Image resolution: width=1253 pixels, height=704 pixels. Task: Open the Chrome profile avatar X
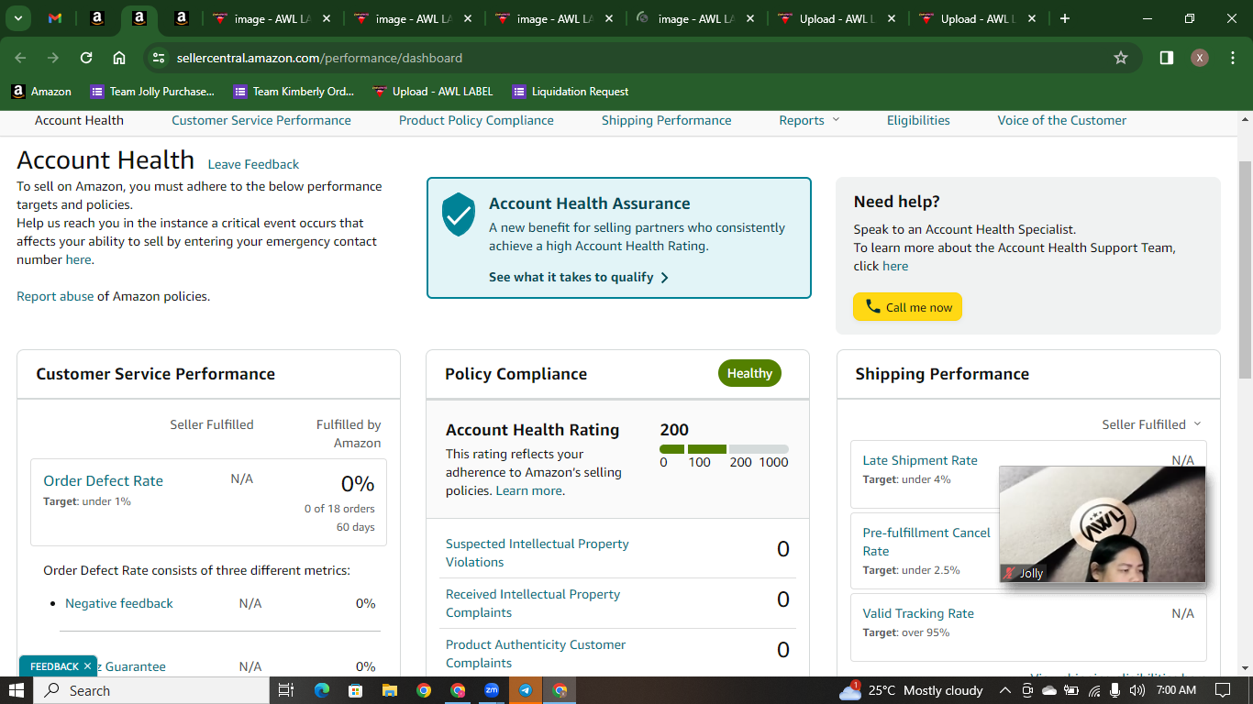pyautogui.click(x=1200, y=58)
